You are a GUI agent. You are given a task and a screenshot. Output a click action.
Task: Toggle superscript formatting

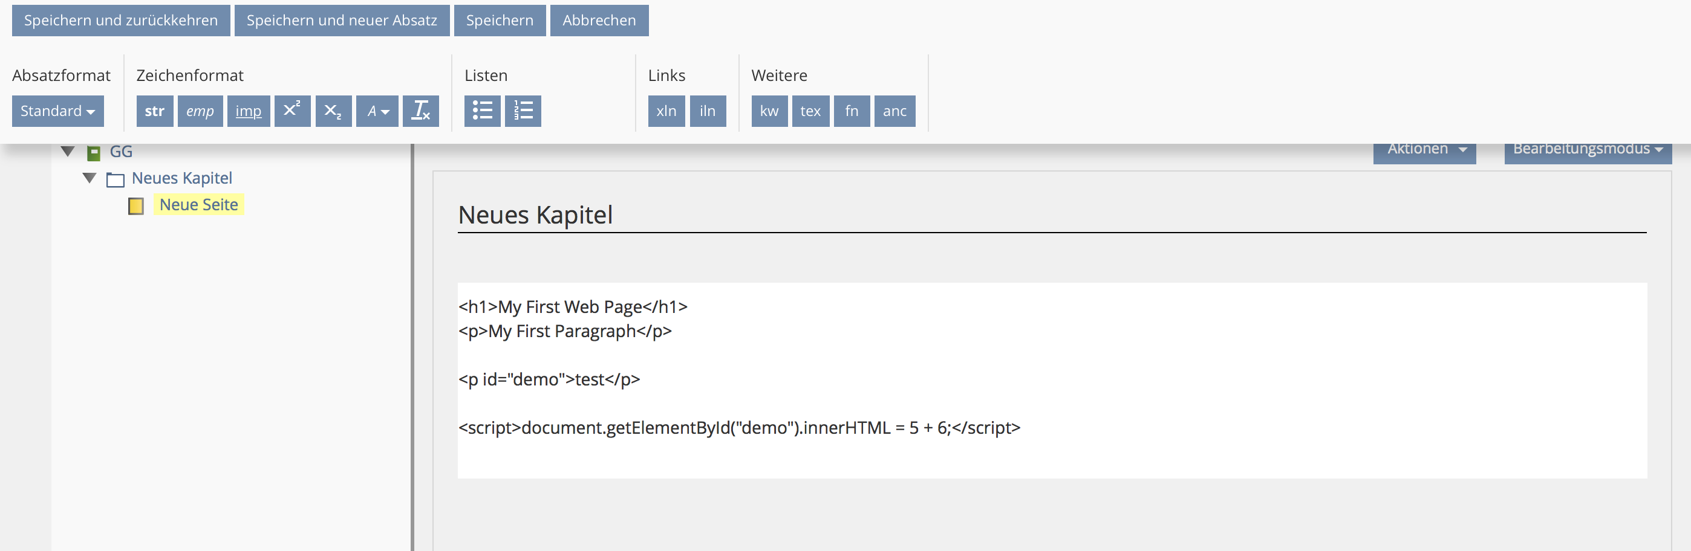tap(292, 111)
